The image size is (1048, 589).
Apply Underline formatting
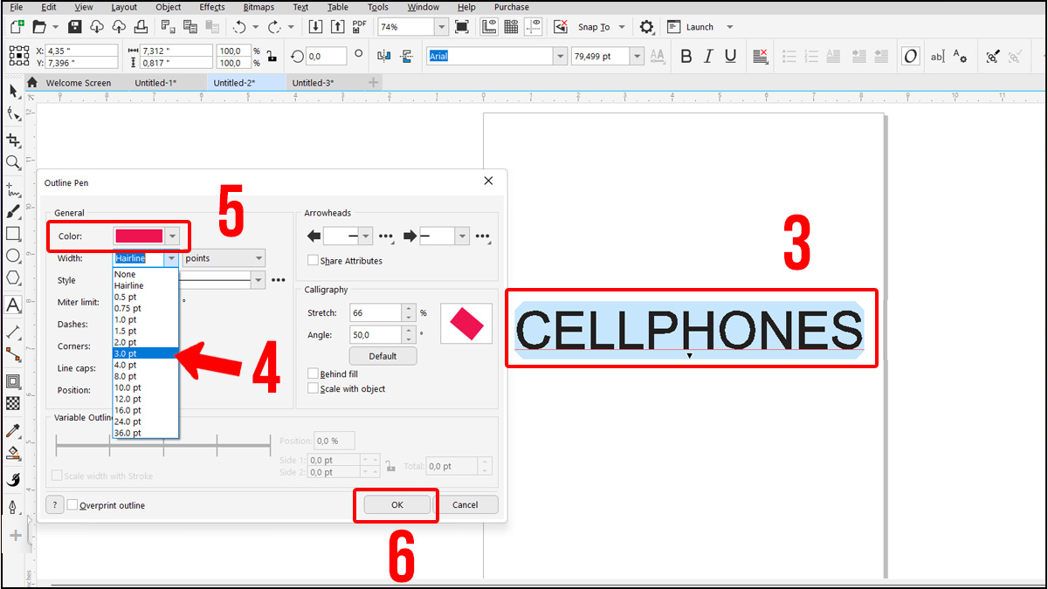730,56
